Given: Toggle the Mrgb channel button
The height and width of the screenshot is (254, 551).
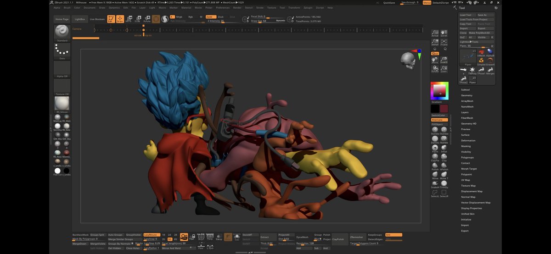Looking at the screenshot, I should [x=179, y=17].
